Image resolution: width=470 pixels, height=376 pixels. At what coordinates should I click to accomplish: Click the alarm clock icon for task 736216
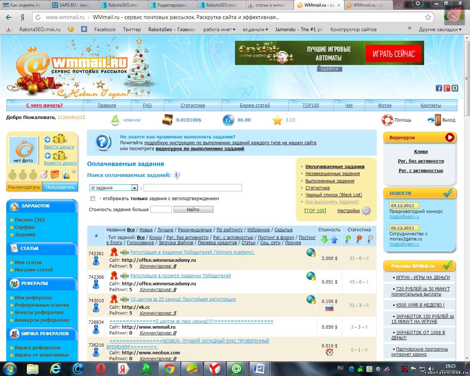pos(329,352)
